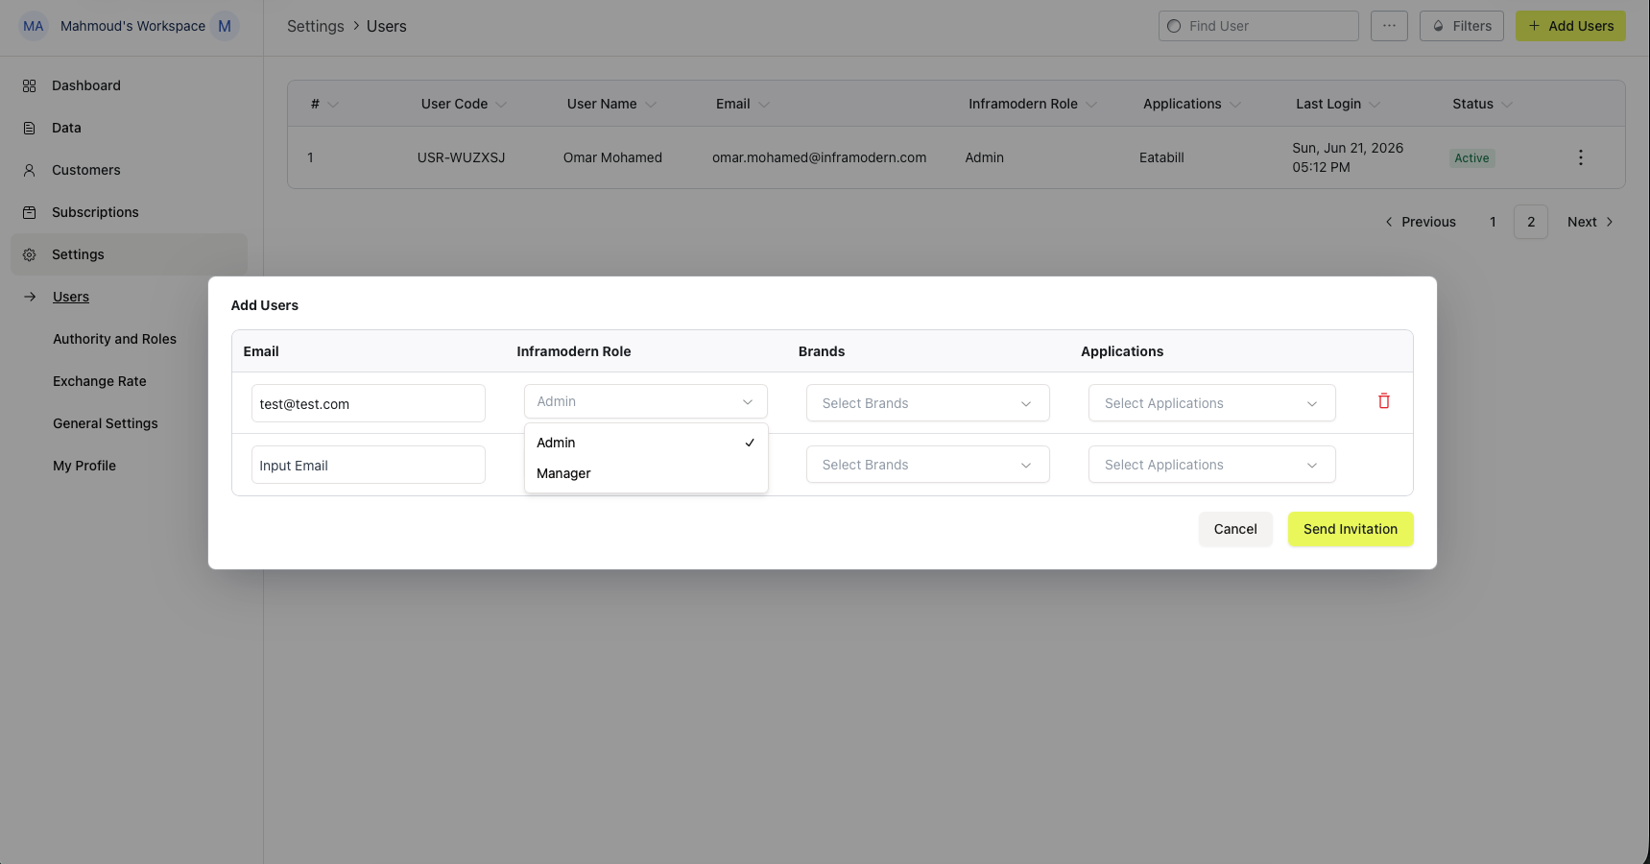Go to the Users settings link
Image resolution: width=1650 pixels, height=864 pixels.
pos(71,297)
